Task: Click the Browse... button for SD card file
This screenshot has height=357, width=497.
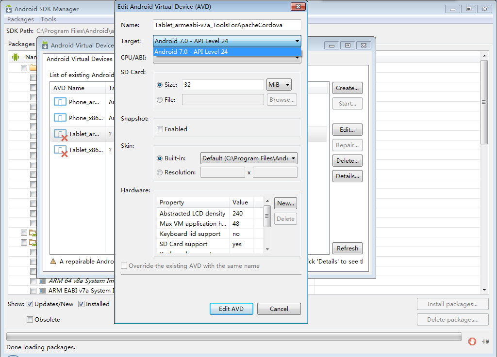Action: pyautogui.click(x=282, y=100)
